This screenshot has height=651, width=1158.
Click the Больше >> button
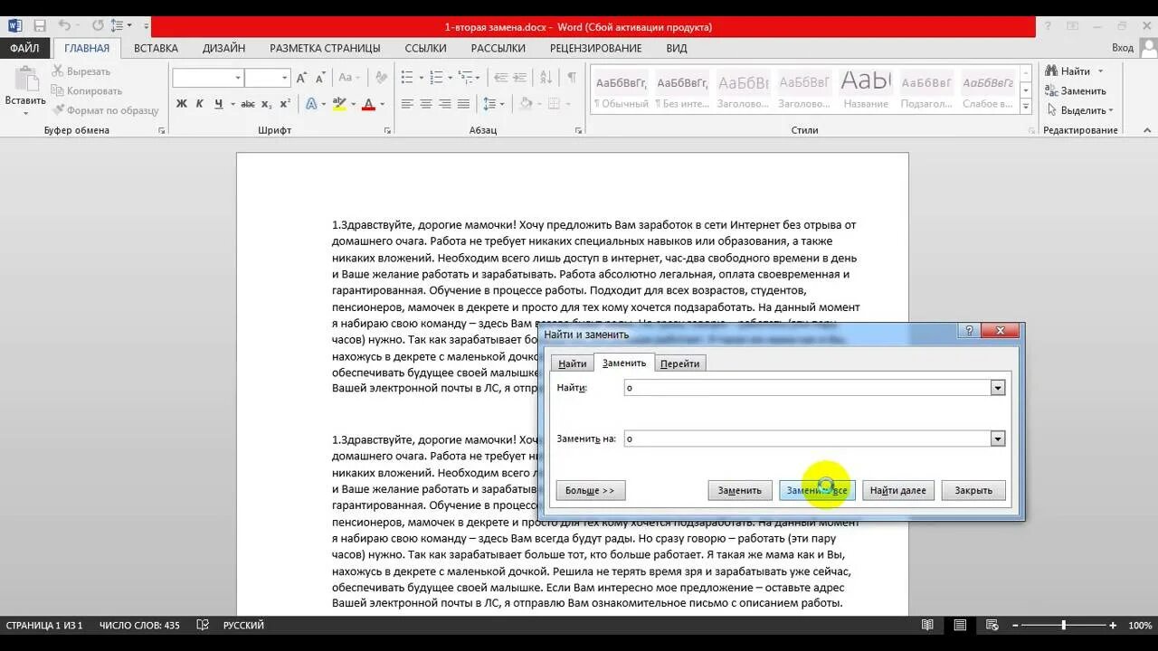pyautogui.click(x=590, y=490)
